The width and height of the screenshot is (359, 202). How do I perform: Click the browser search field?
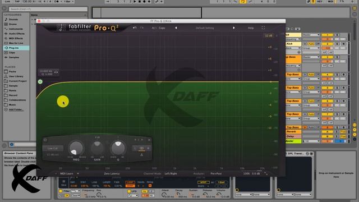point(48,9)
